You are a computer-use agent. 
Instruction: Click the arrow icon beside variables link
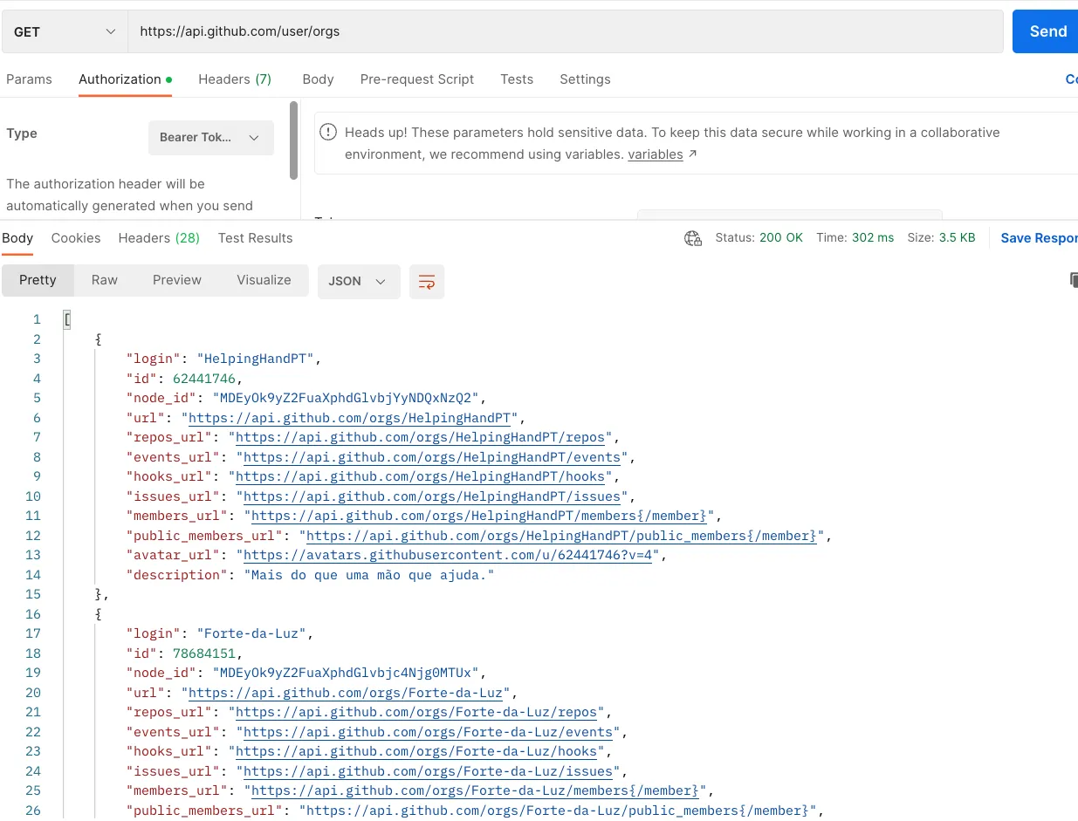(693, 154)
